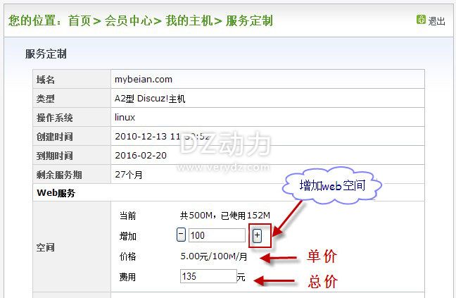
Task: Click the 退出 logout link
Action: (x=436, y=21)
